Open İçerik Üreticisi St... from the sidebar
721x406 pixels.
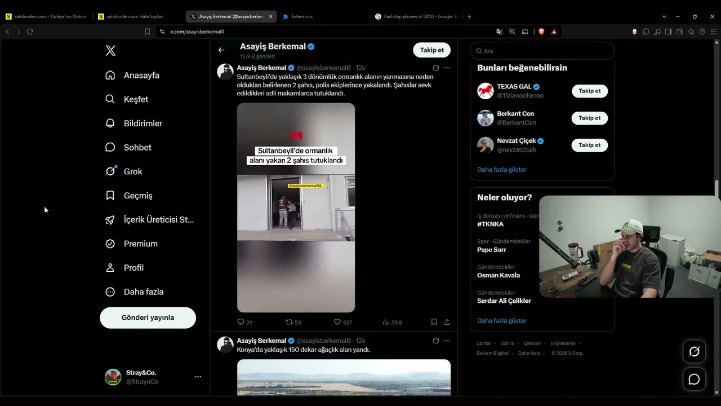(150, 219)
